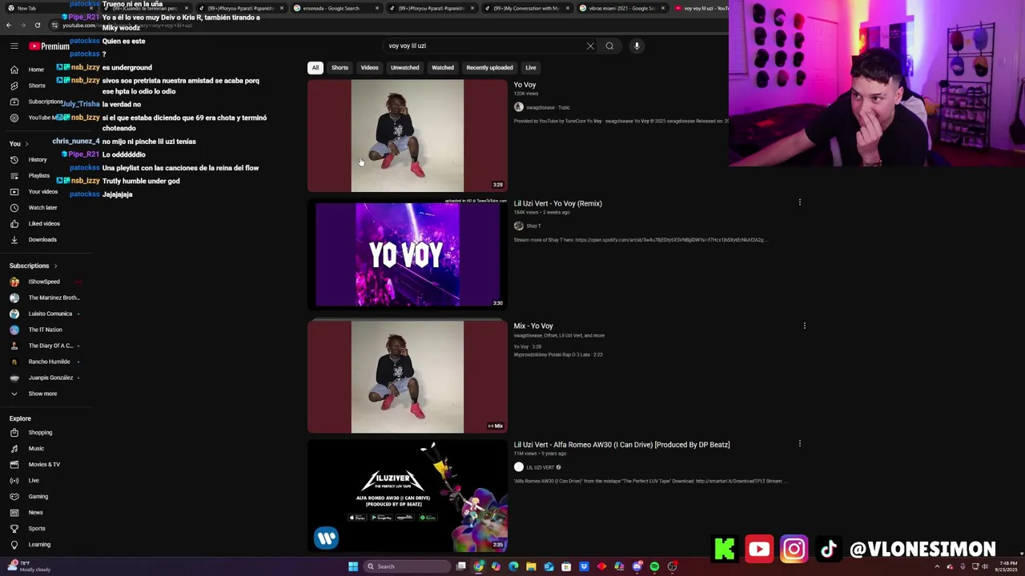
Task: Open Live under Explore
Action: (x=26, y=480)
